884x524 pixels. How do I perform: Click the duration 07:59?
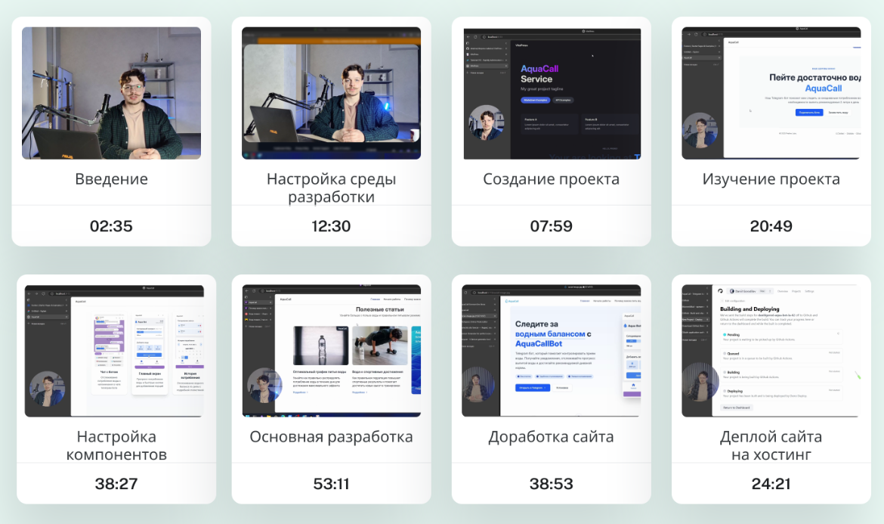[x=551, y=226]
